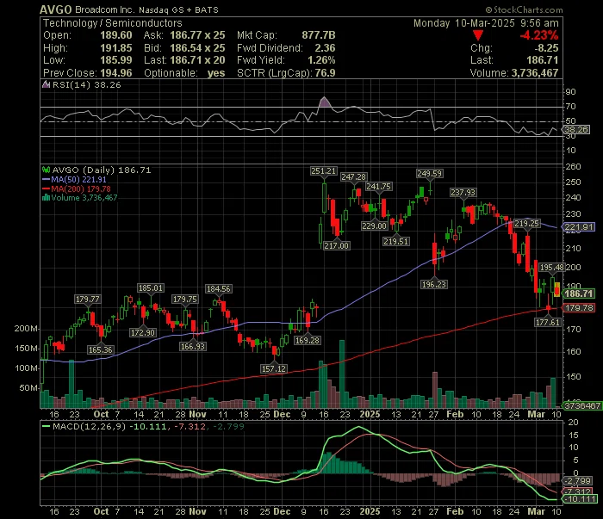Click the Low value 185.99
The height and width of the screenshot is (519, 603).
[x=116, y=60]
